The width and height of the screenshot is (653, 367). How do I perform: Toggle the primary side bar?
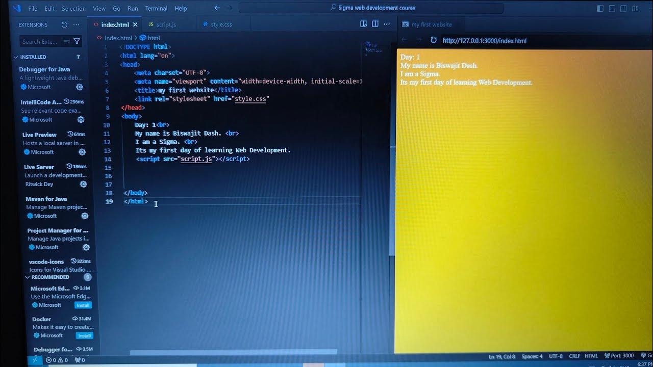coord(600,9)
